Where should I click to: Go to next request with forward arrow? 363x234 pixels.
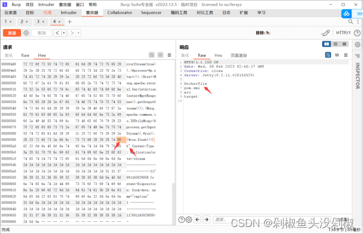coord(72,33)
